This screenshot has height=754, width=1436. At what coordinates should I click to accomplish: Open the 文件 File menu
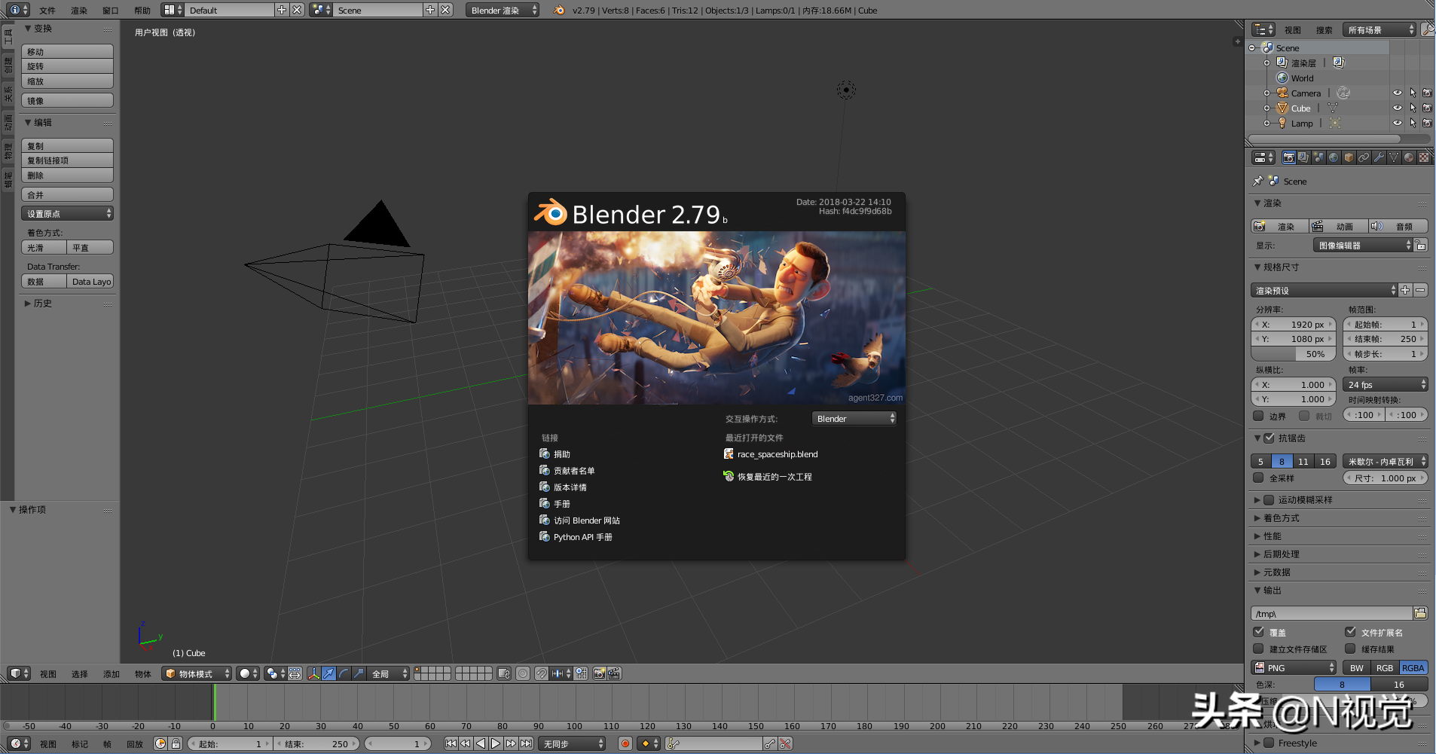coord(47,11)
